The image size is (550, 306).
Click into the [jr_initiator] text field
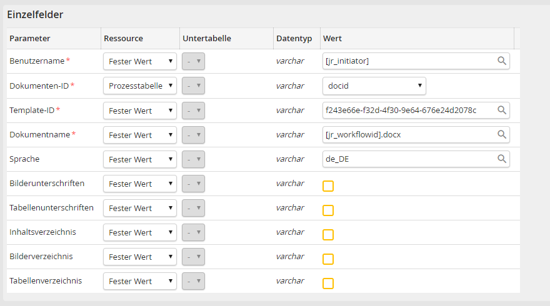click(x=409, y=61)
